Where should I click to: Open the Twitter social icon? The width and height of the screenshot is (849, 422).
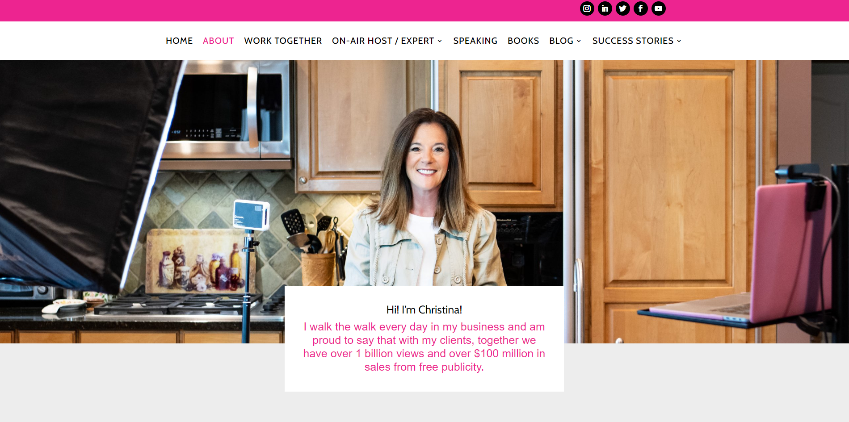(622, 8)
